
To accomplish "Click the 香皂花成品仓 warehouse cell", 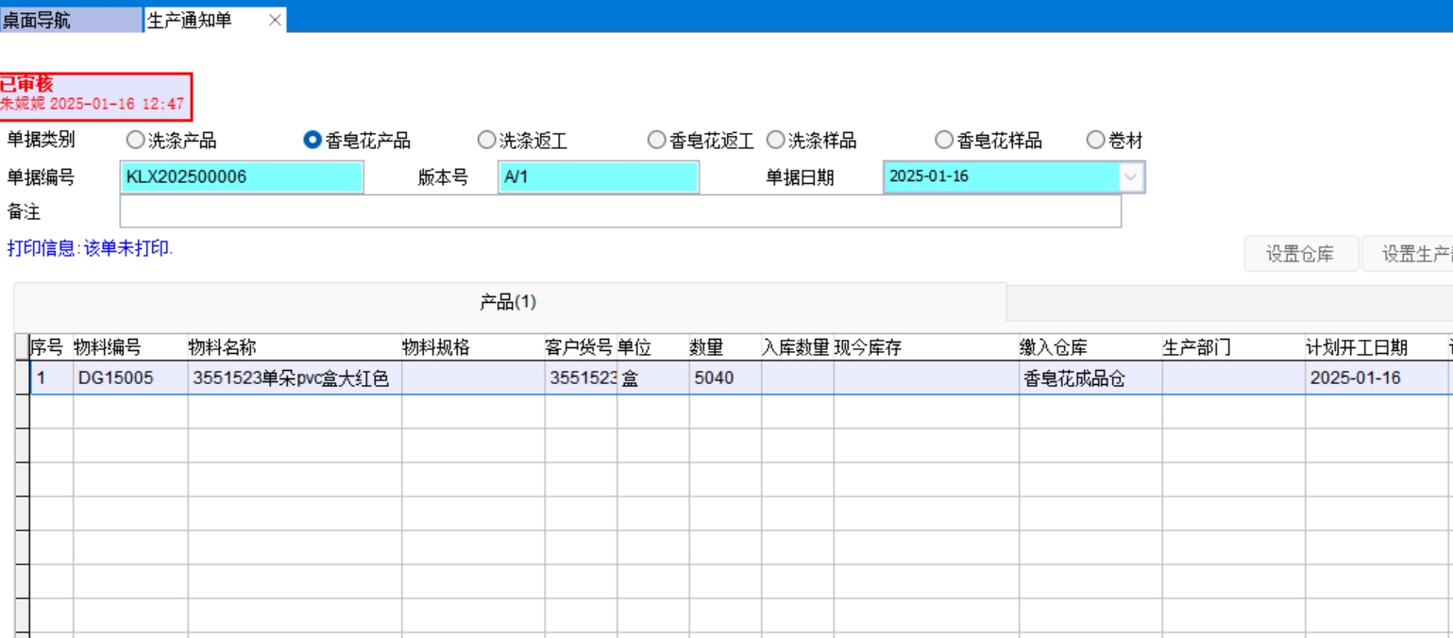I will pyautogui.click(x=1090, y=378).
